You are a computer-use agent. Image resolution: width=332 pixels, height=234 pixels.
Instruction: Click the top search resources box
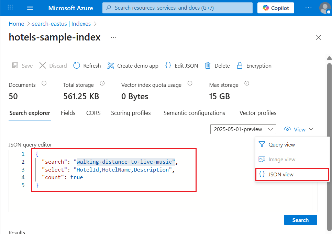point(177,8)
